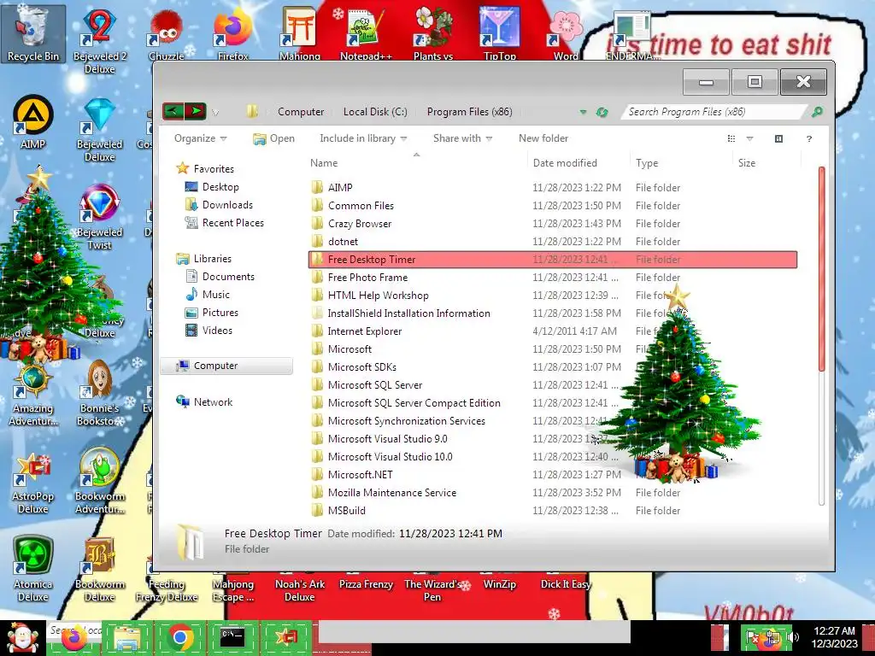Image resolution: width=875 pixels, height=656 pixels.
Task: Open the view options dropdown arrow
Action: (x=749, y=138)
